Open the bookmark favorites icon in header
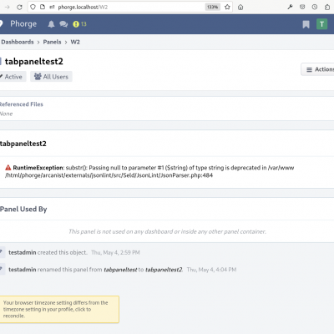334x334 pixels. [x=306, y=24]
